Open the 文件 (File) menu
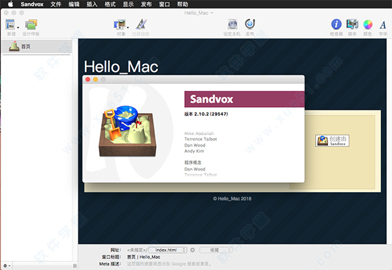Viewport: 392px width, 270px height. (56, 5)
